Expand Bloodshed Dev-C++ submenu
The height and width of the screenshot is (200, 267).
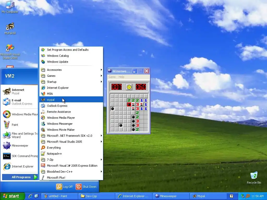coord(71,172)
